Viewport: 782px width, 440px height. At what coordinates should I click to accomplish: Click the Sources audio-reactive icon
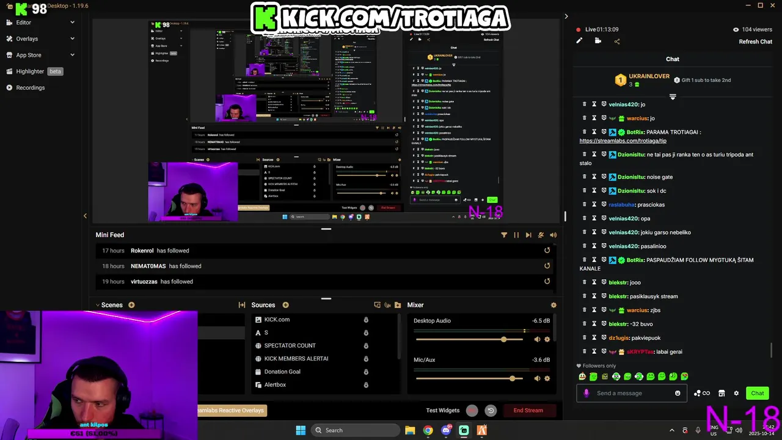(x=387, y=305)
